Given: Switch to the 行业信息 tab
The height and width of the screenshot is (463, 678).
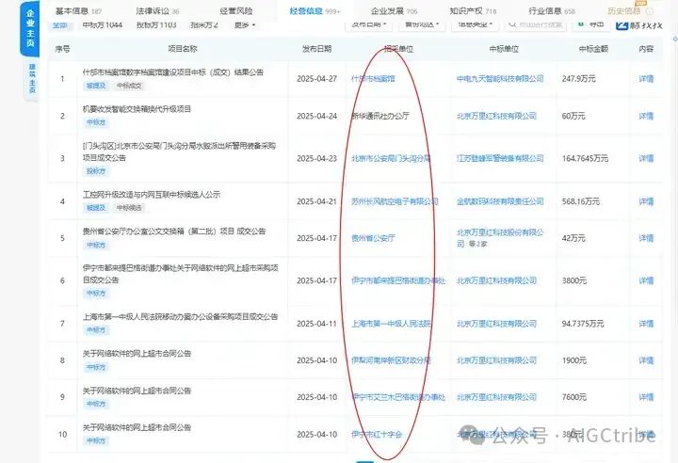Looking at the screenshot, I should (x=552, y=10).
